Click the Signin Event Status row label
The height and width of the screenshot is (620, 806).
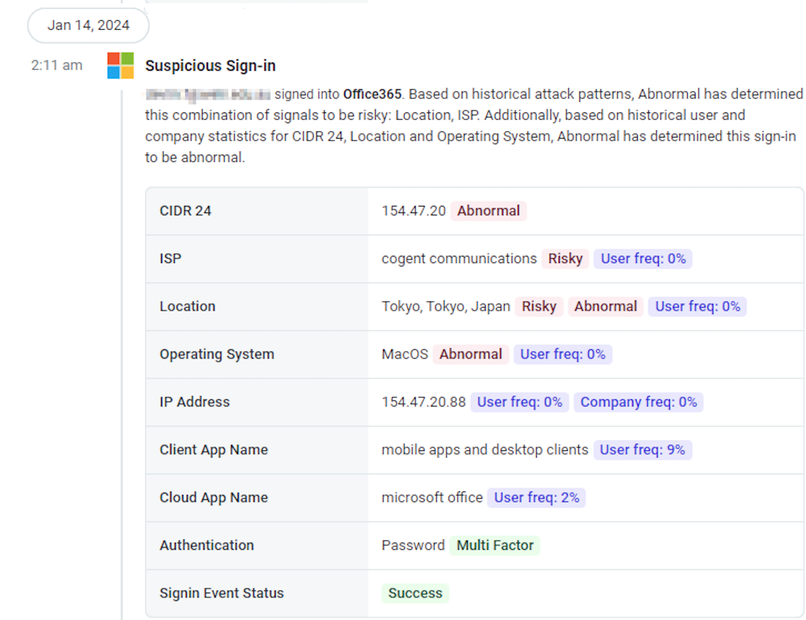point(222,593)
